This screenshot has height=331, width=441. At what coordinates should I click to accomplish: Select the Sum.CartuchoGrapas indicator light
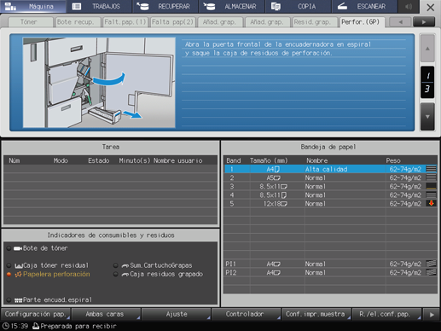click(x=115, y=265)
